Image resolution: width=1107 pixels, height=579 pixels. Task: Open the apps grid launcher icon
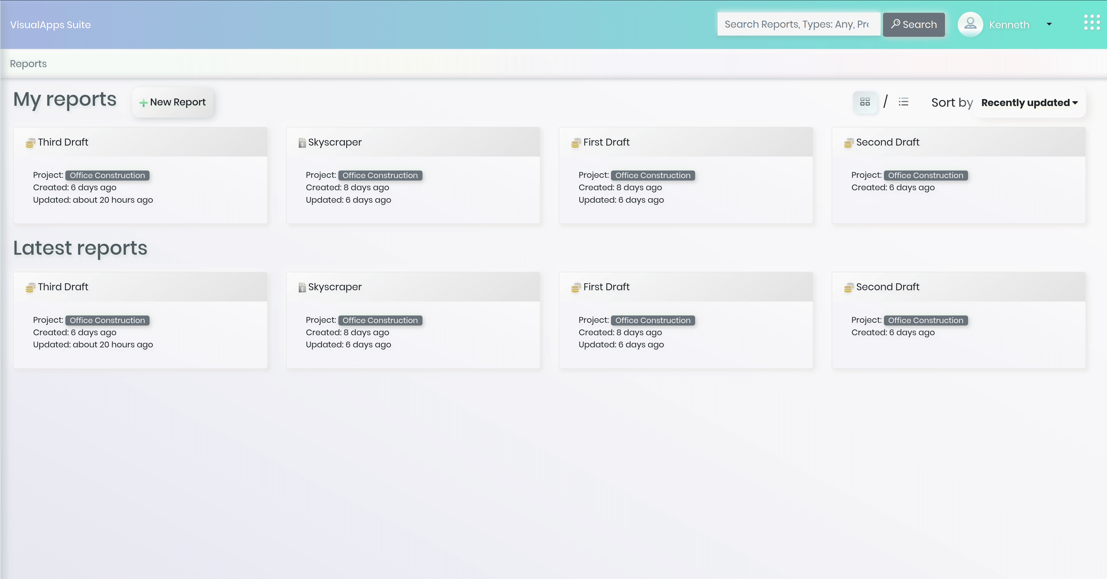point(1091,22)
